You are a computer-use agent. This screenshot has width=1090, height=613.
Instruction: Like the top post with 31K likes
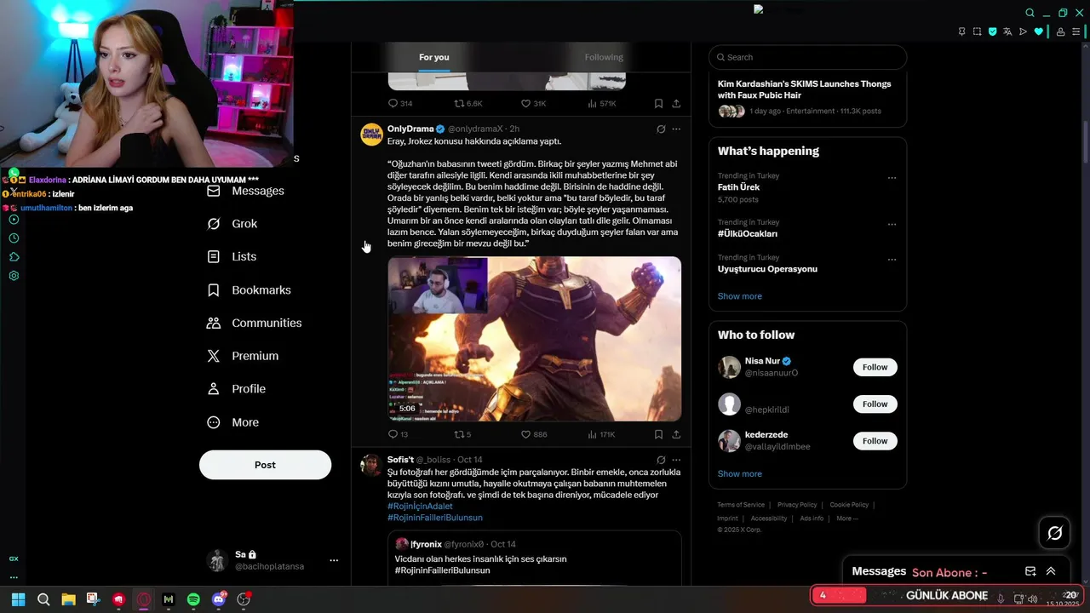tap(533, 103)
